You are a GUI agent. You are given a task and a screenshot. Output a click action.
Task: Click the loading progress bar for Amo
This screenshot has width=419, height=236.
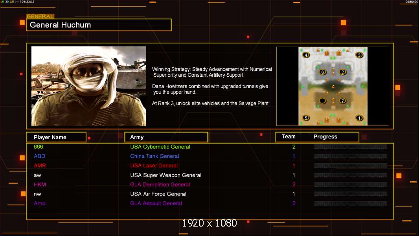point(351,203)
